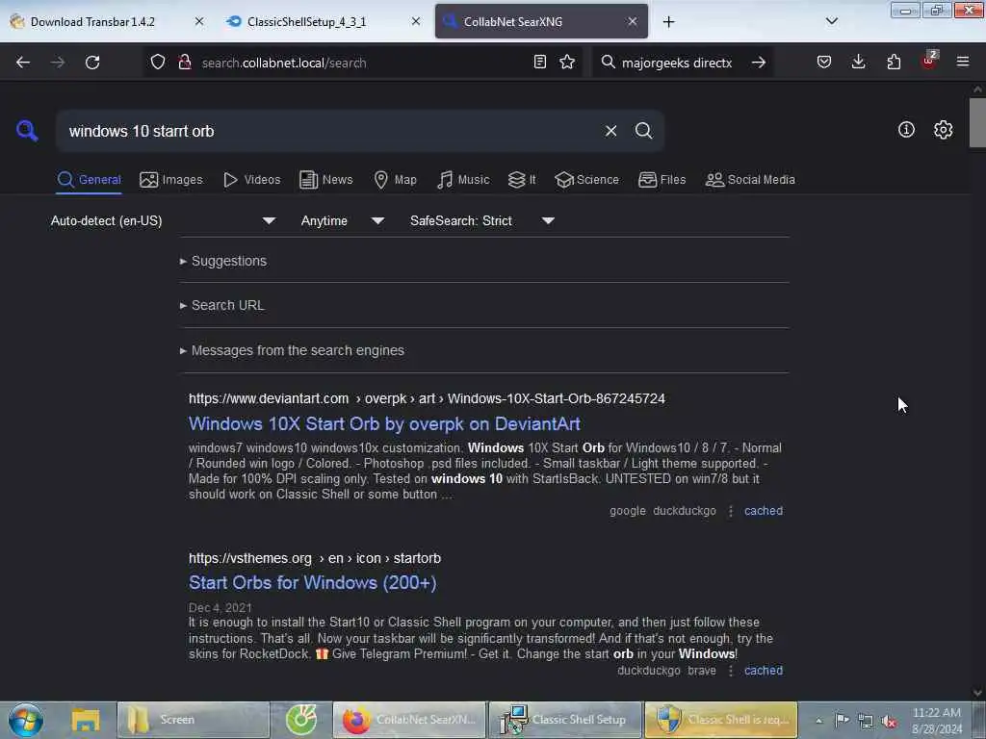Open the Anytime time range dropdown
Screen dimensions: 986x739
[342, 220]
